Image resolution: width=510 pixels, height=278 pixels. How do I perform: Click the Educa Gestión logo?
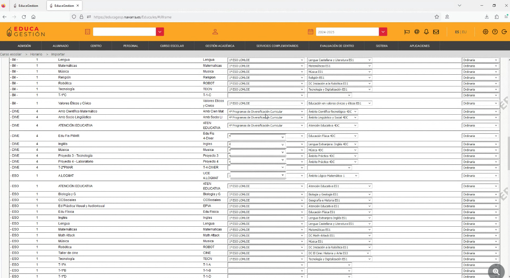tap(26, 32)
